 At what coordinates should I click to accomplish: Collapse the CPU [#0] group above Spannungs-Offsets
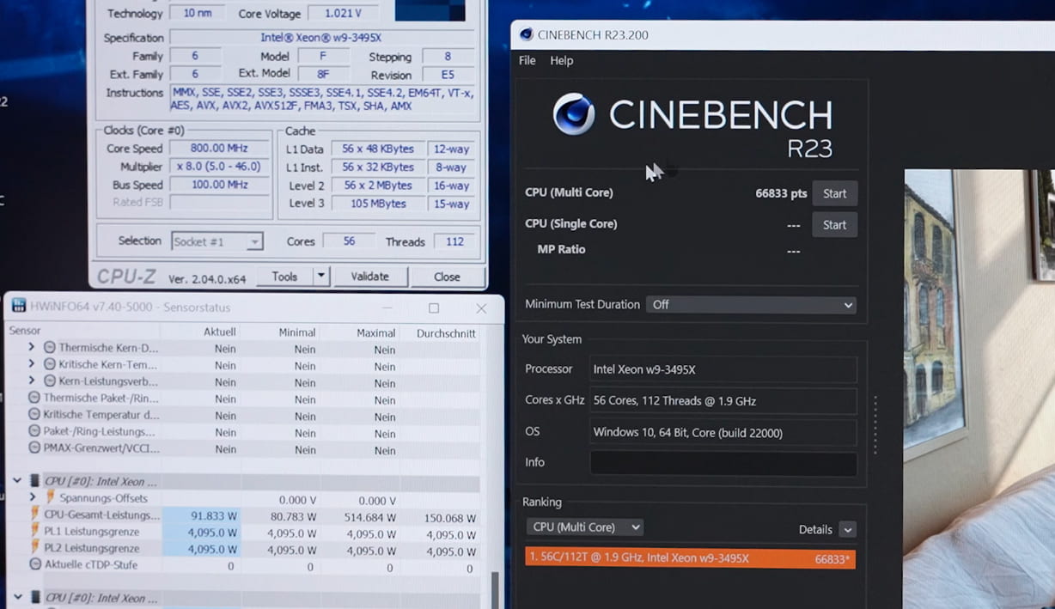[17, 481]
